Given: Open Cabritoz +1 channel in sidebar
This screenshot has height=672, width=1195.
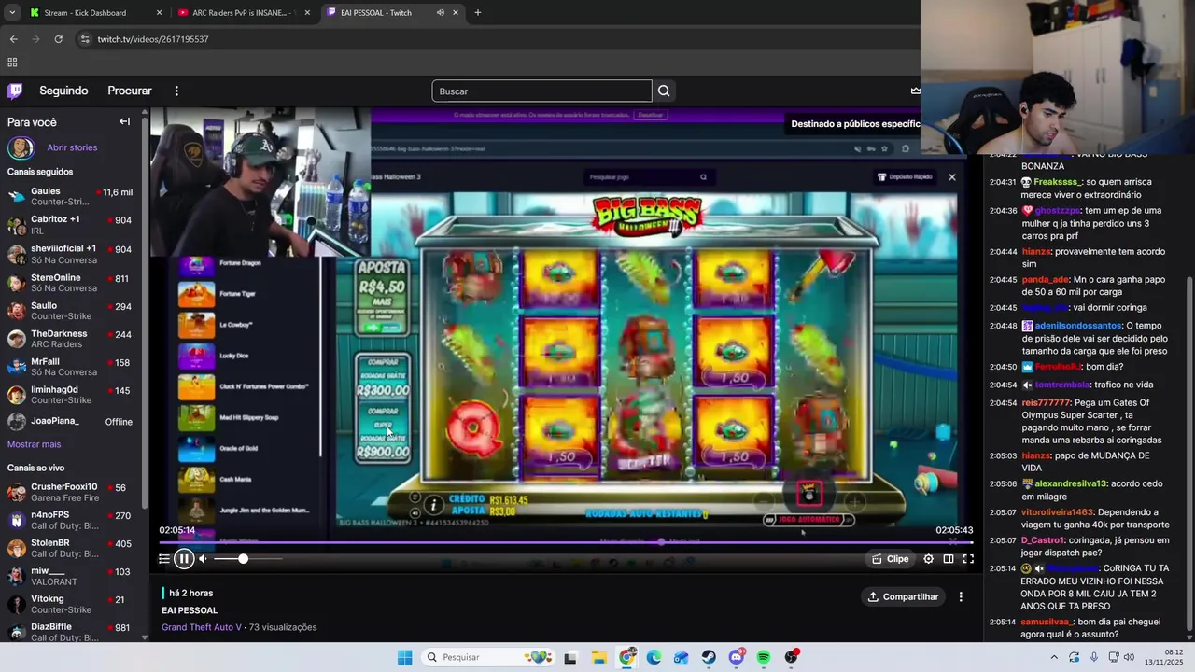Looking at the screenshot, I should coord(72,225).
